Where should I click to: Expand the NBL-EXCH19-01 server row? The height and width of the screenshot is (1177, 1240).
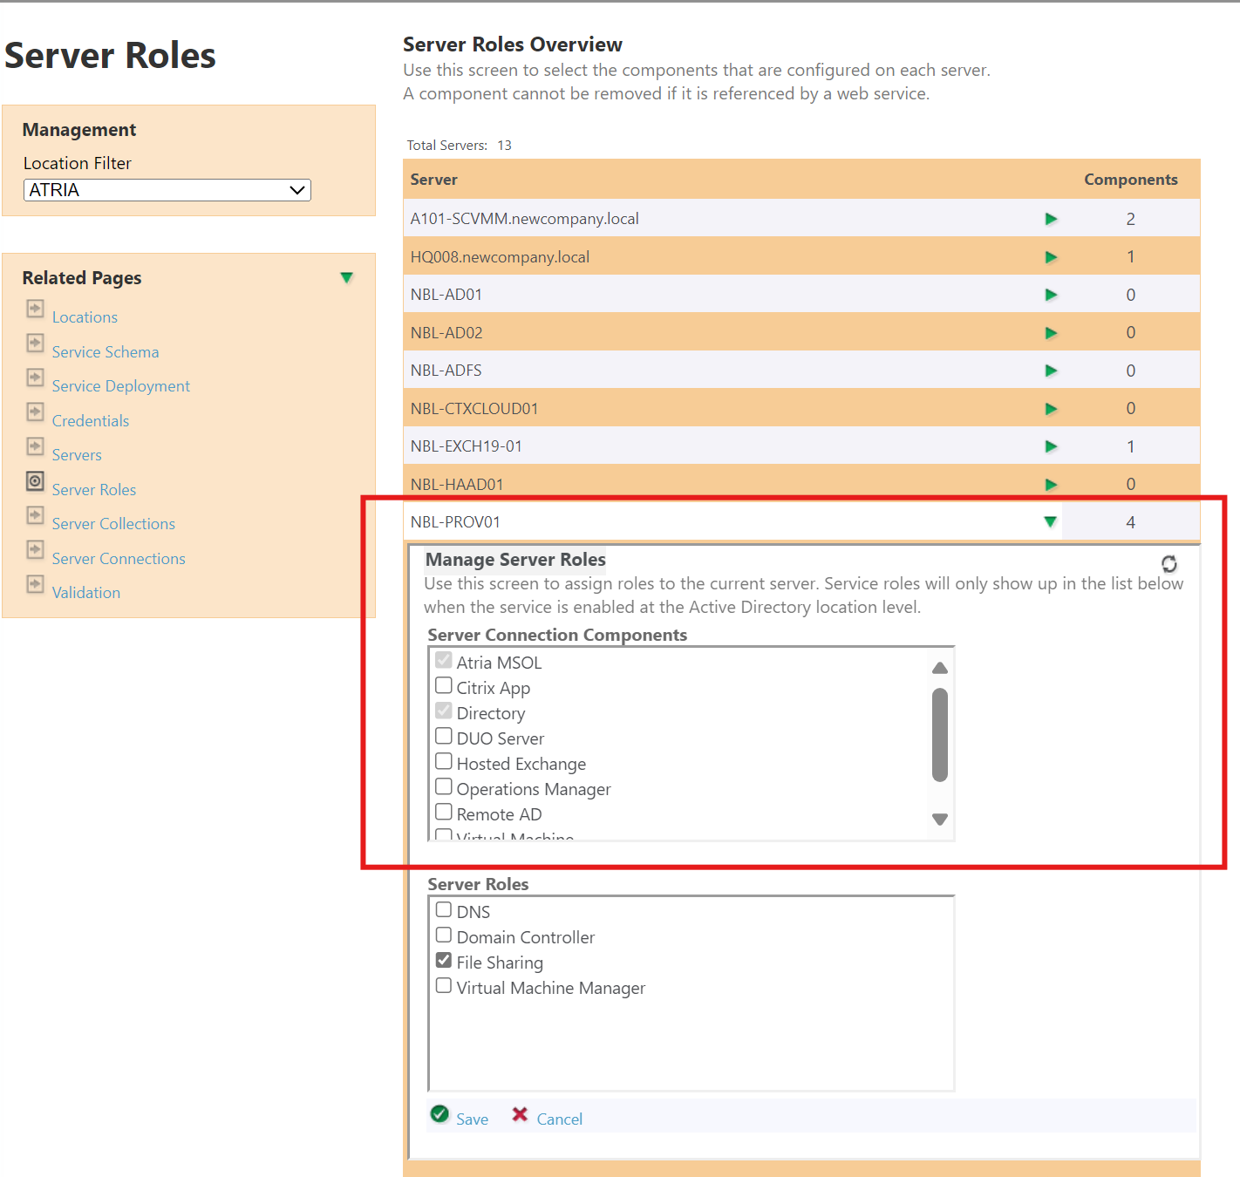tap(1051, 446)
